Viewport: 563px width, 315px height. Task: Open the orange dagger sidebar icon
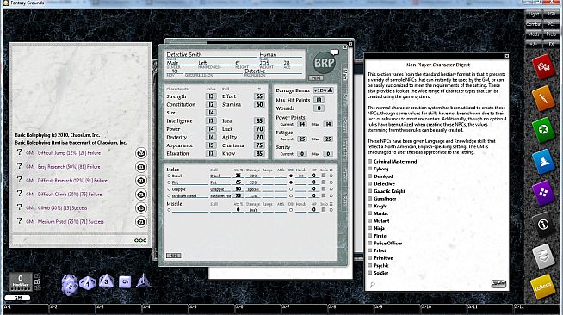pos(543,98)
